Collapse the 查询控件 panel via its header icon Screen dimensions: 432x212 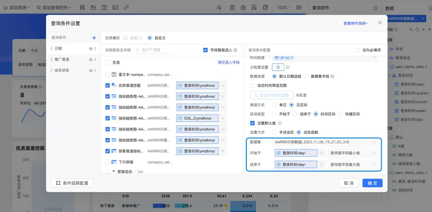click(375, 8)
